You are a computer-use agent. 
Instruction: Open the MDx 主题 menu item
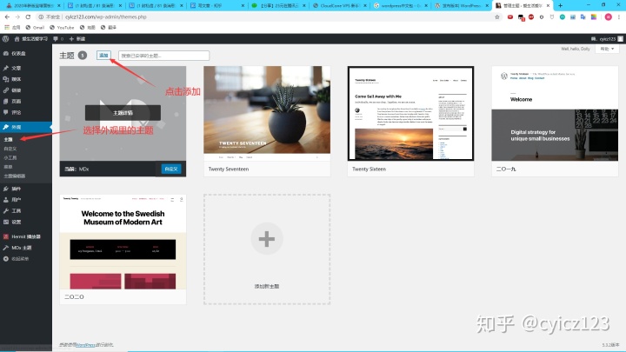22,248
